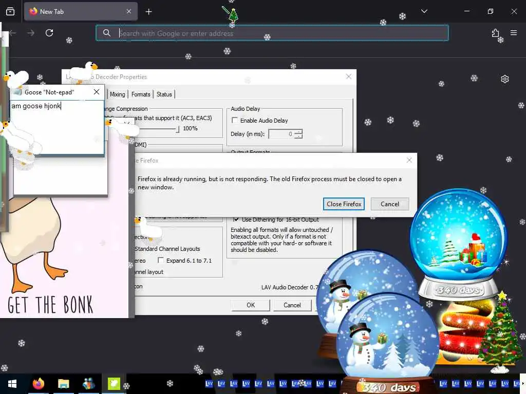Screen dimensions: 526x394
Task: Click the forward navigation arrow
Action: click(30, 33)
